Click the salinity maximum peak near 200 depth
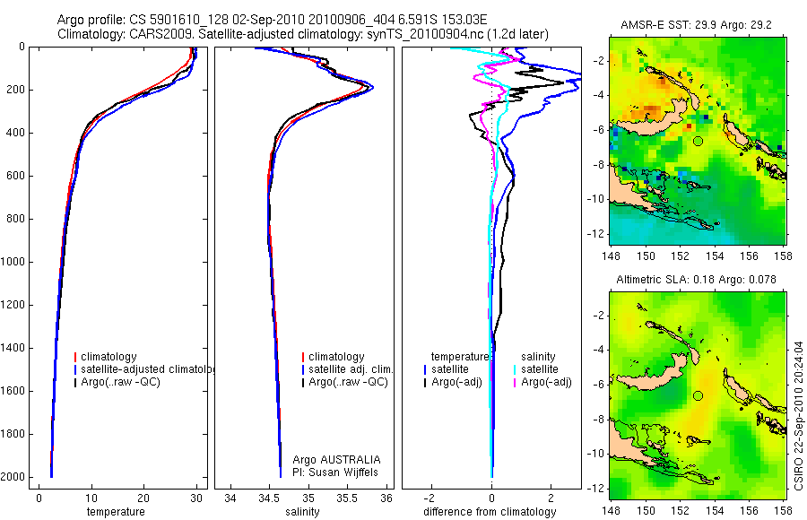Viewport: 807px width, 520px height. pos(371,87)
